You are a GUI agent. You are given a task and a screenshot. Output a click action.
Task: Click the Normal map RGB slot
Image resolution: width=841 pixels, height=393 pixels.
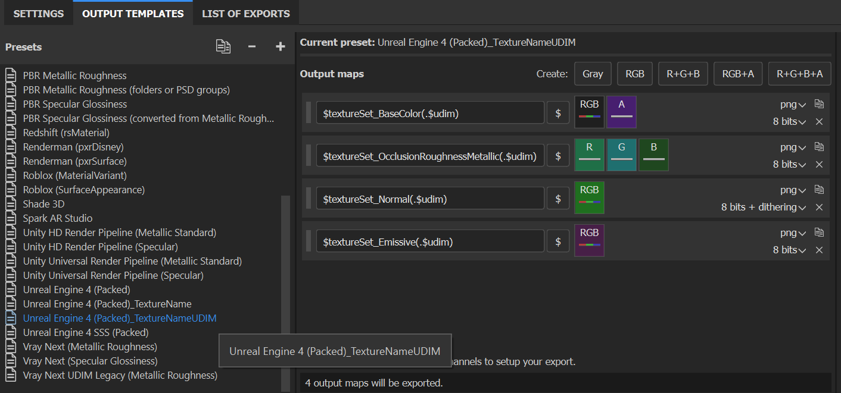(590, 198)
